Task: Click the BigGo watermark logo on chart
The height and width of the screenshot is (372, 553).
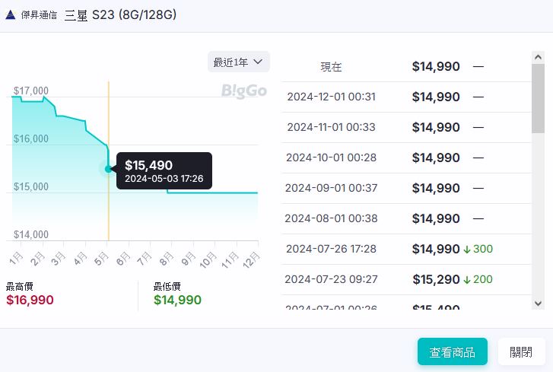Action: pos(244,91)
